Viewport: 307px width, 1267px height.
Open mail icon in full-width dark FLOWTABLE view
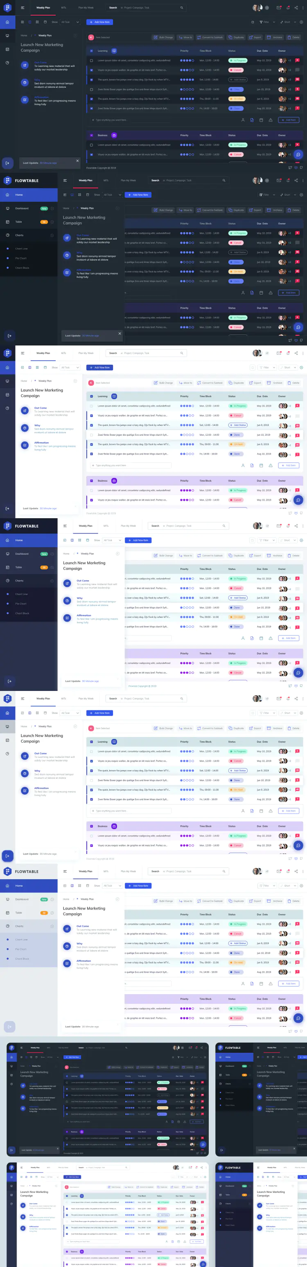point(279,180)
